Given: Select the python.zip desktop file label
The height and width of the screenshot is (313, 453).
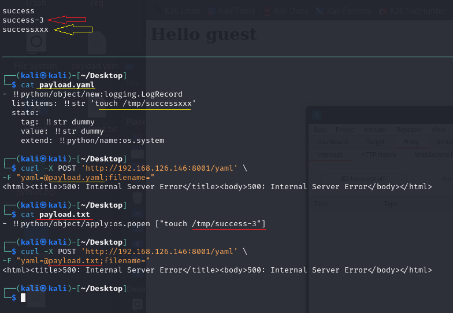Looking at the screenshot, I should point(36,192).
